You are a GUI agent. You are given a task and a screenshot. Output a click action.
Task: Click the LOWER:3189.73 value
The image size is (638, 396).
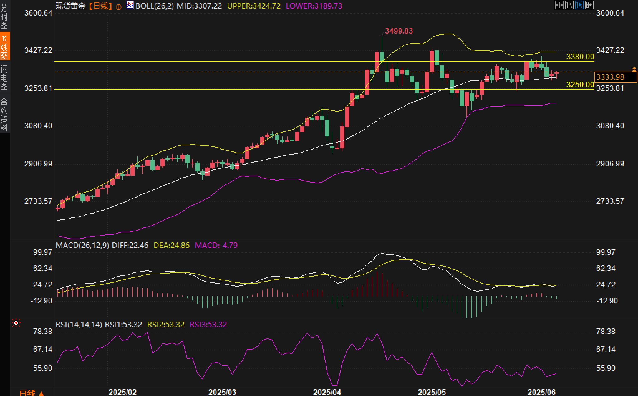click(x=314, y=6)
